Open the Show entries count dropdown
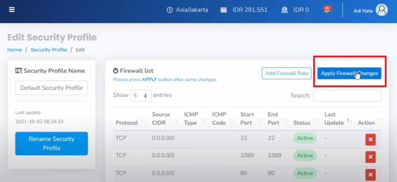The image size is (397, 182). click(140, 95)
